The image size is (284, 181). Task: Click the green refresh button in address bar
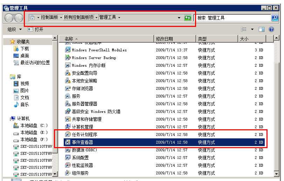tap(188, 18)
